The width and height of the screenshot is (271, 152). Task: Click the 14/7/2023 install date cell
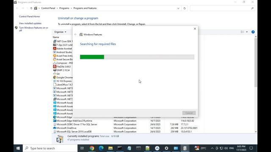pyautogui.click(x=155, y=128)
